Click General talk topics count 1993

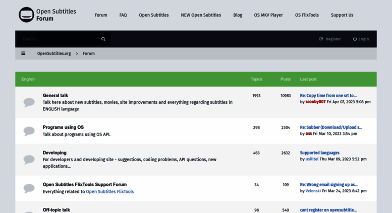(x=256, y=96)
